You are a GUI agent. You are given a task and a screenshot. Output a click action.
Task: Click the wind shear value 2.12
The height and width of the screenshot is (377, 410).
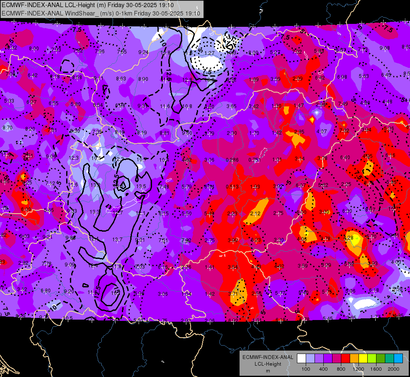pyautogui.click(x=255, y=214)
